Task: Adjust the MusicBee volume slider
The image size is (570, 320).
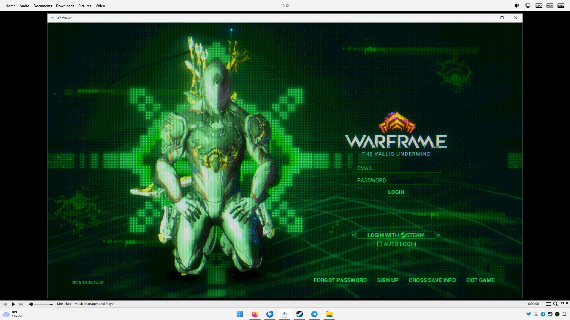Action: tap(43, 304)
